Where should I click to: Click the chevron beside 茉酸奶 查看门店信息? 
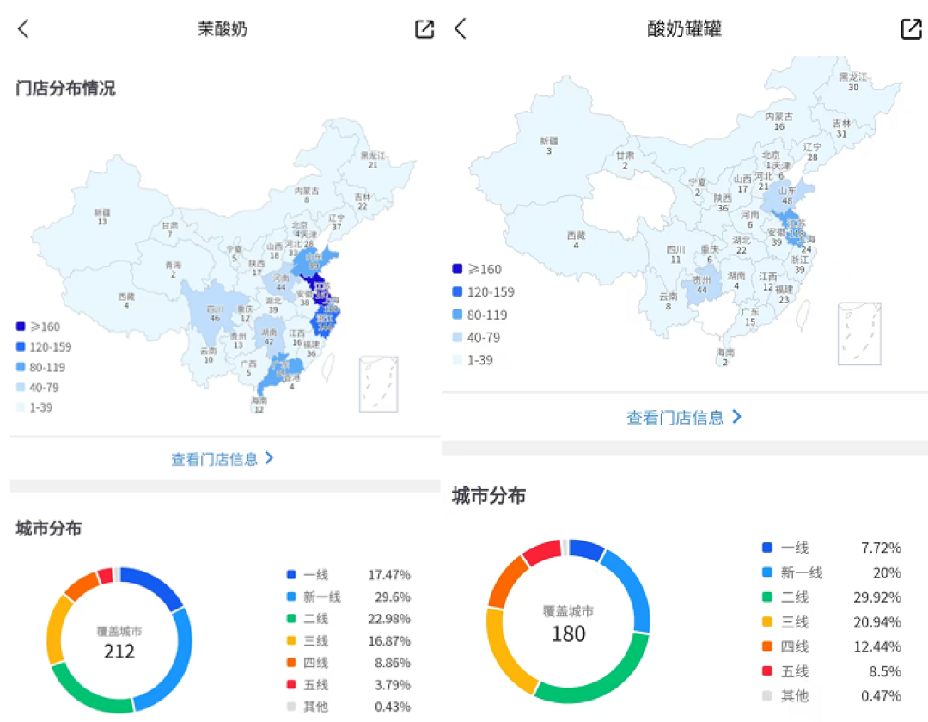269,458
